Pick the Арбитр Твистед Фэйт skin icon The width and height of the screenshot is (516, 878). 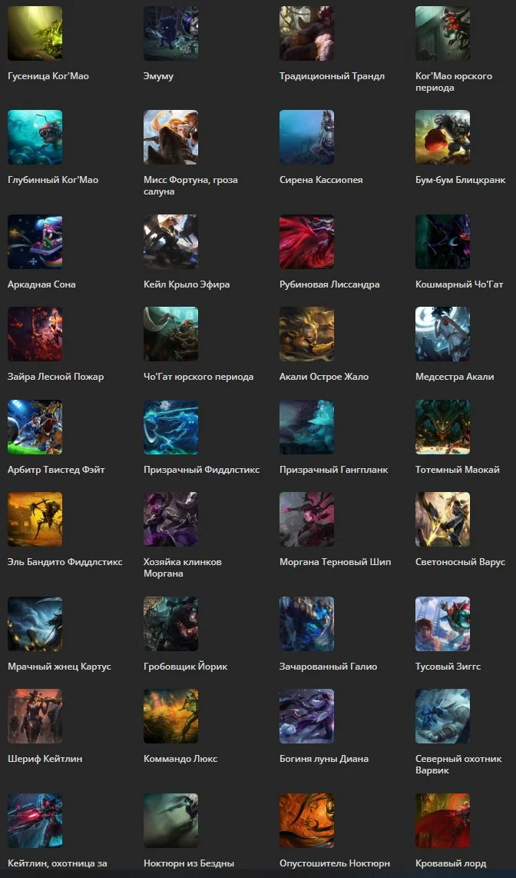35,427
